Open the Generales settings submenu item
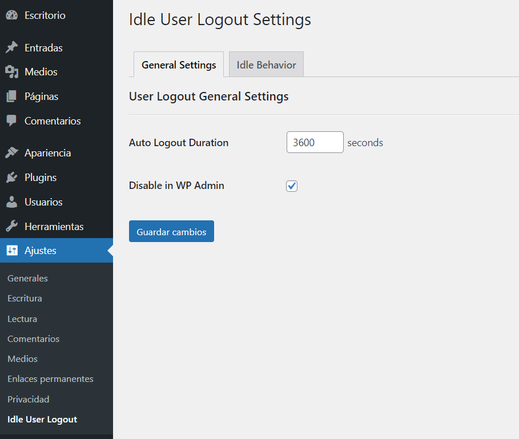This screenshot has width=519, height=439. (x=27, y=278)
